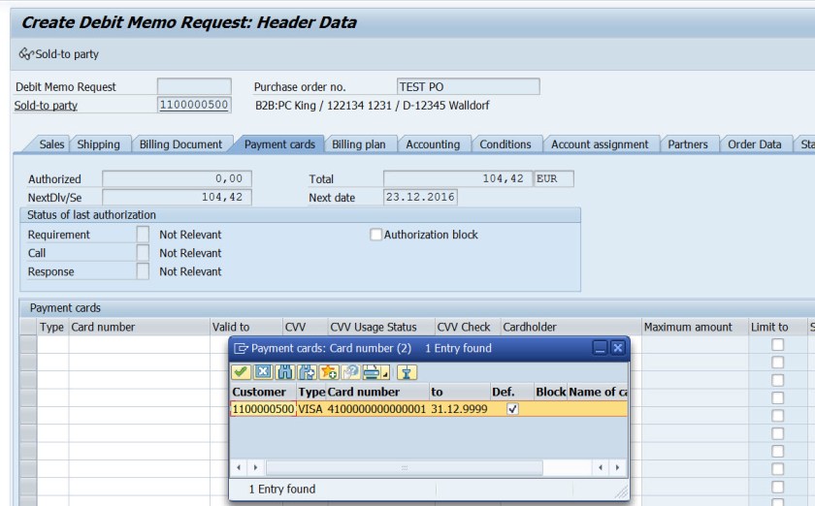Click the valid-to date 31.12.9999
The width and height of the screenshot is (815, 506).
point(460,409)
